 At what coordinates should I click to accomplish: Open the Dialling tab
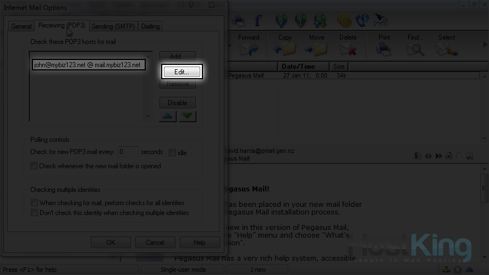[x=150, y=26]
